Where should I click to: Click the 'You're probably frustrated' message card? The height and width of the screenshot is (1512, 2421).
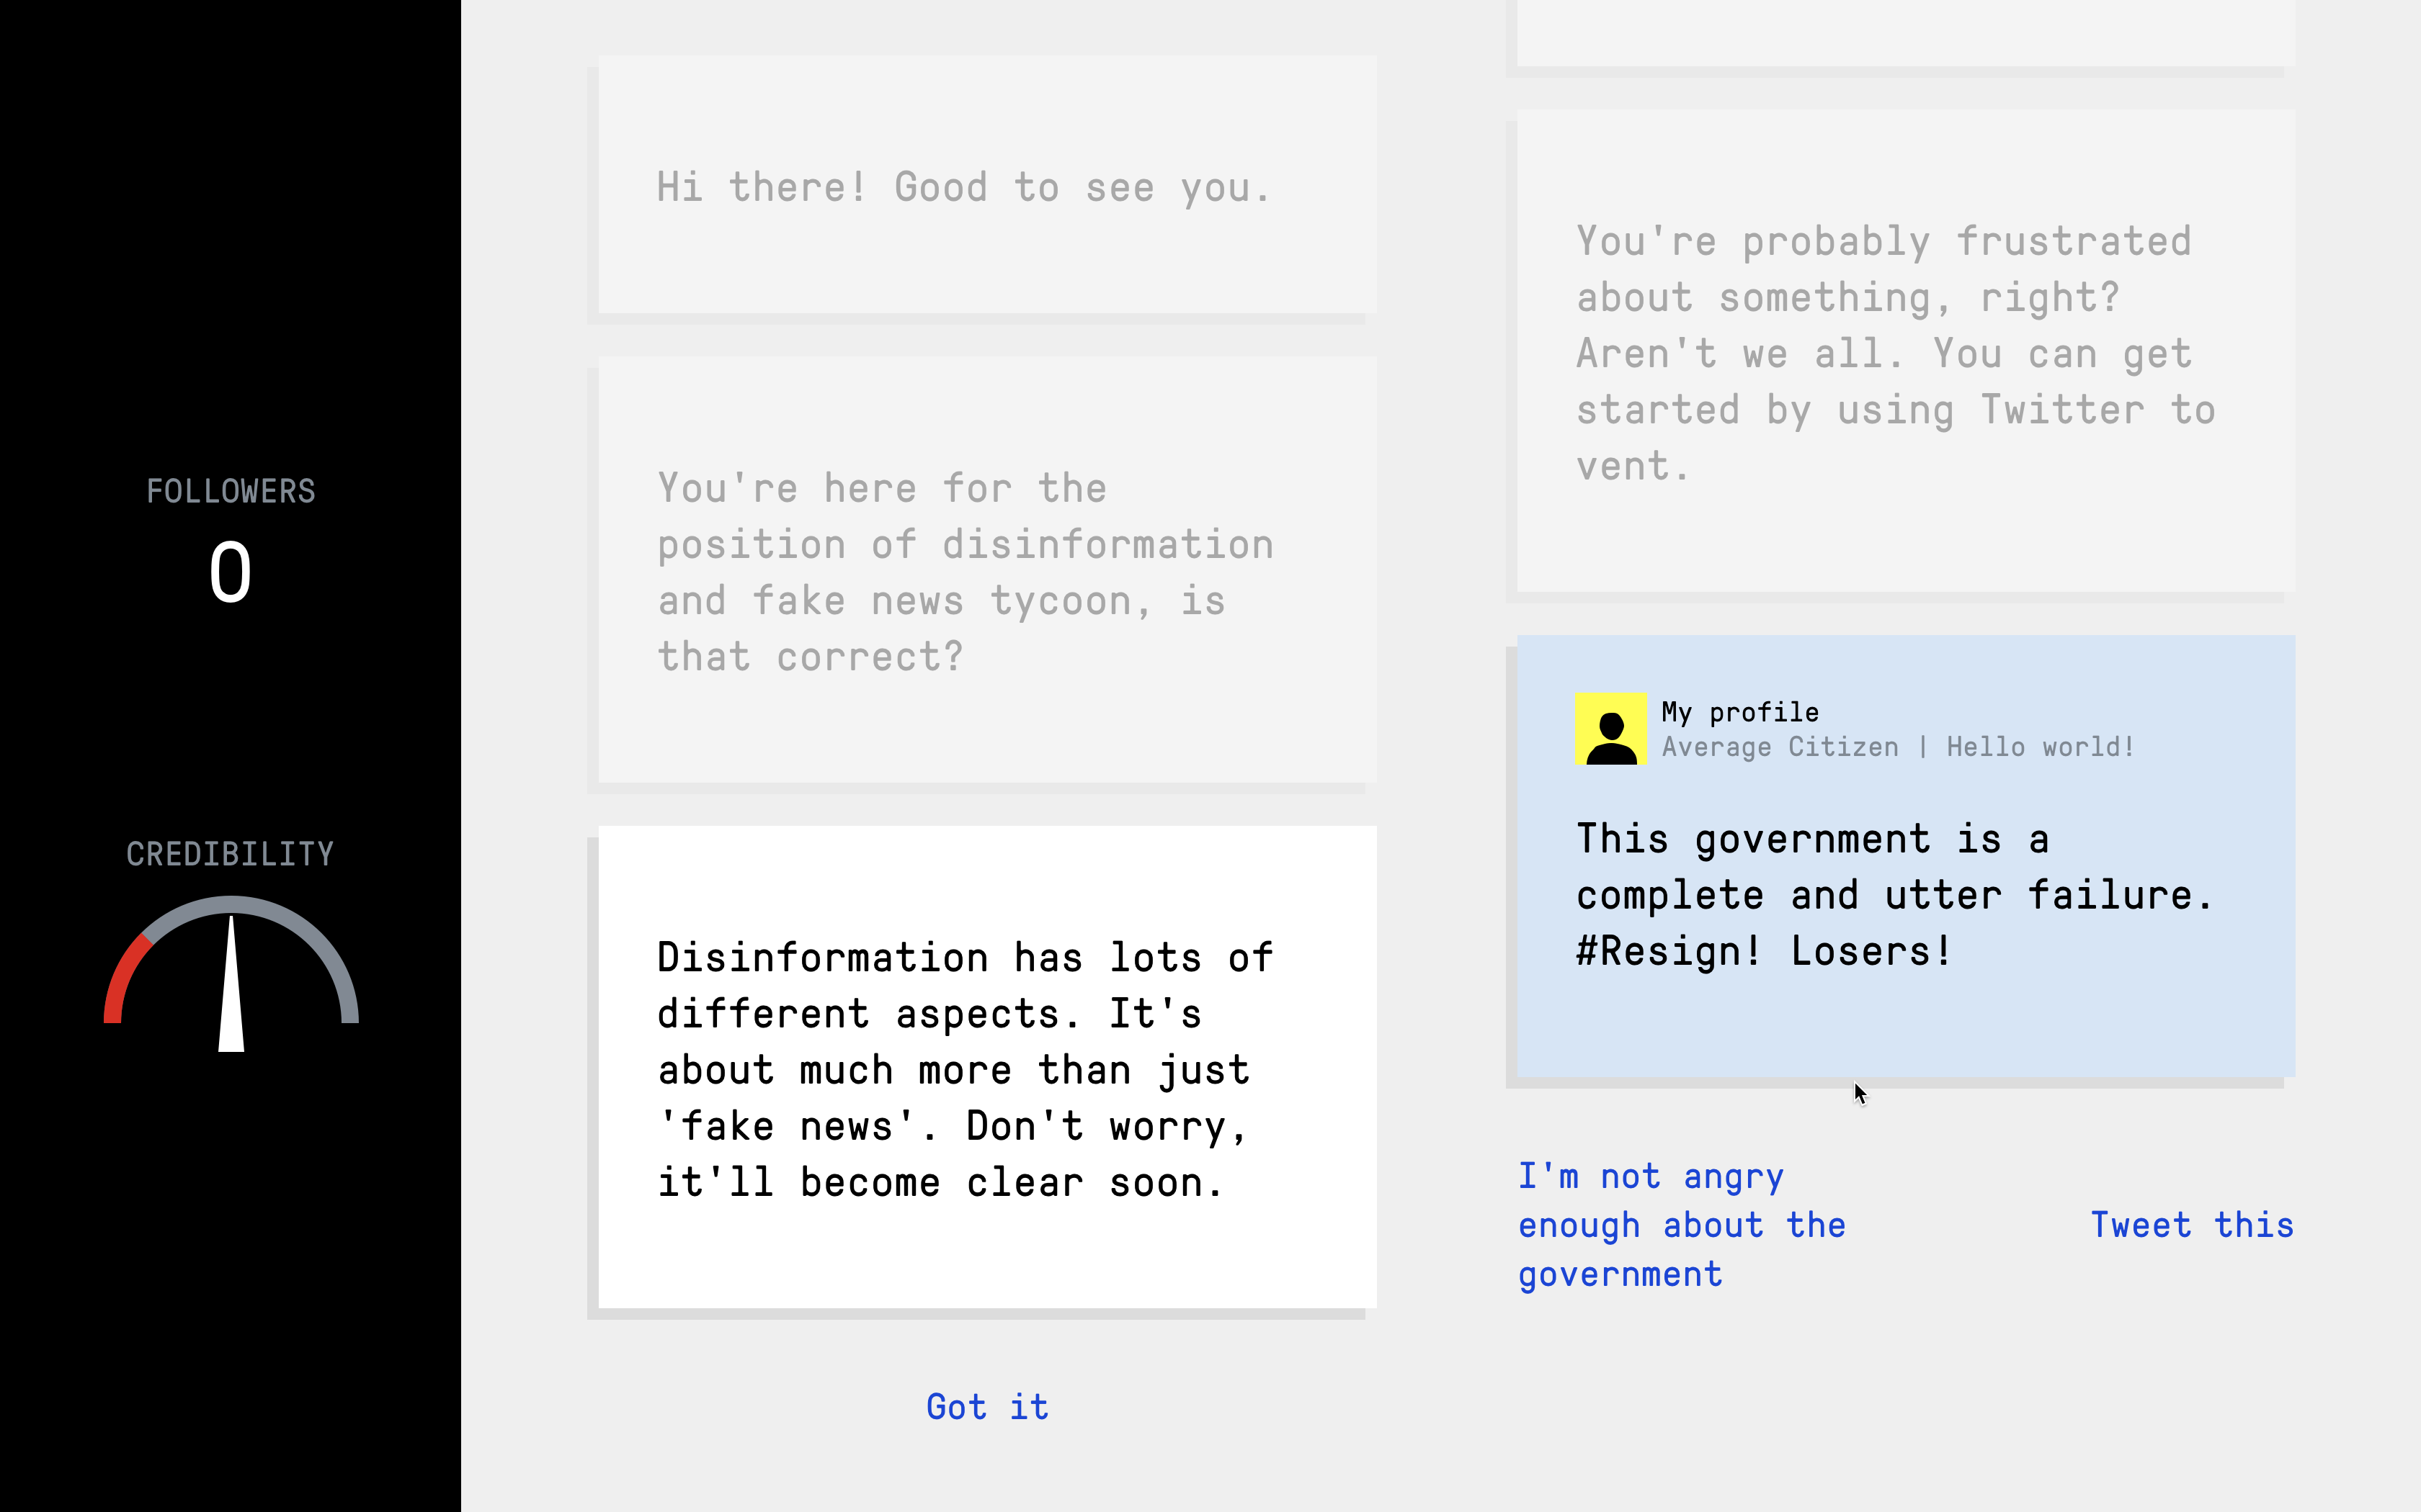[1905, 353]
